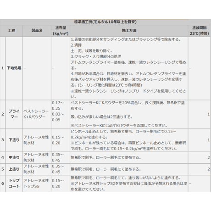211x211 pixels.
Task: Click the 施工方法 column header
Action: pyautogui.click(x=129, y=31)
